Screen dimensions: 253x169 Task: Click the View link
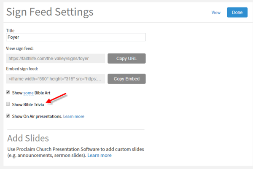click(x=216, y=13)
